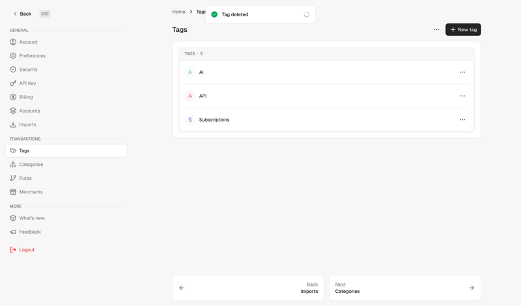Click the spinner icon in Tag deleted toast
The height and width of the screenshot is (306, 521).
tap(306, 14)
